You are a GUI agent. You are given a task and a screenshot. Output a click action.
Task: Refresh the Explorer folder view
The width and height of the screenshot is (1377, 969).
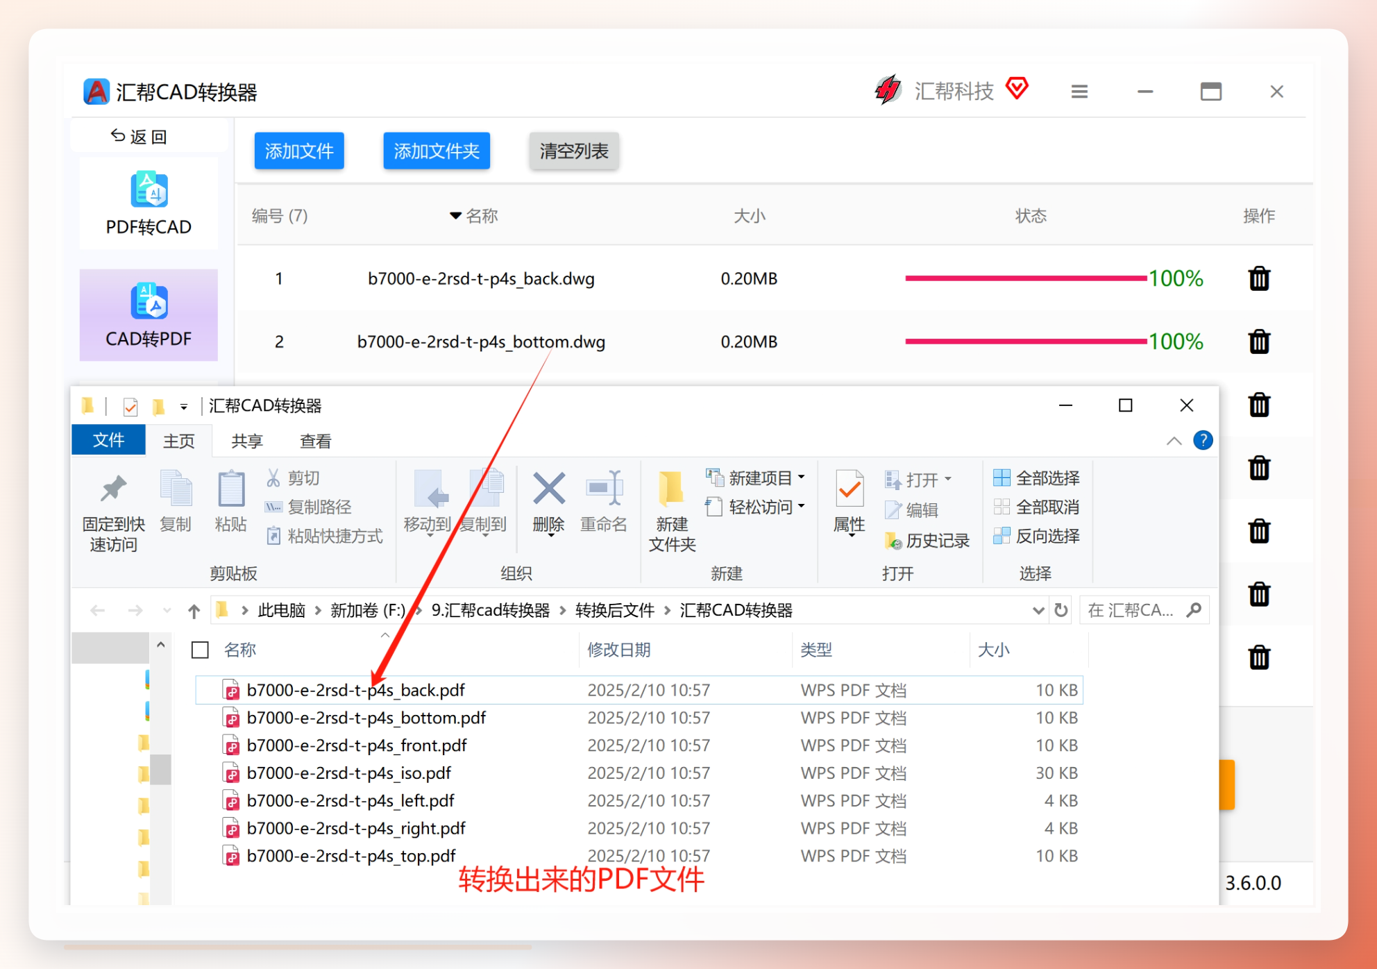(1061, 610)
